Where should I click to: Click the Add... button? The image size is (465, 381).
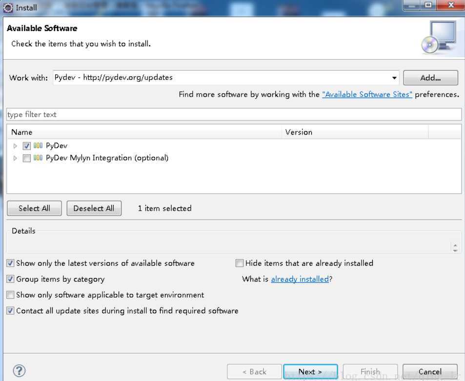point(430,78)
